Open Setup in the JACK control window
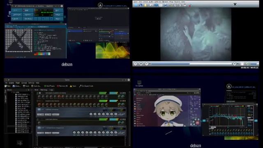The width and height of the screenshot is (263, 148). click(58, 15)
